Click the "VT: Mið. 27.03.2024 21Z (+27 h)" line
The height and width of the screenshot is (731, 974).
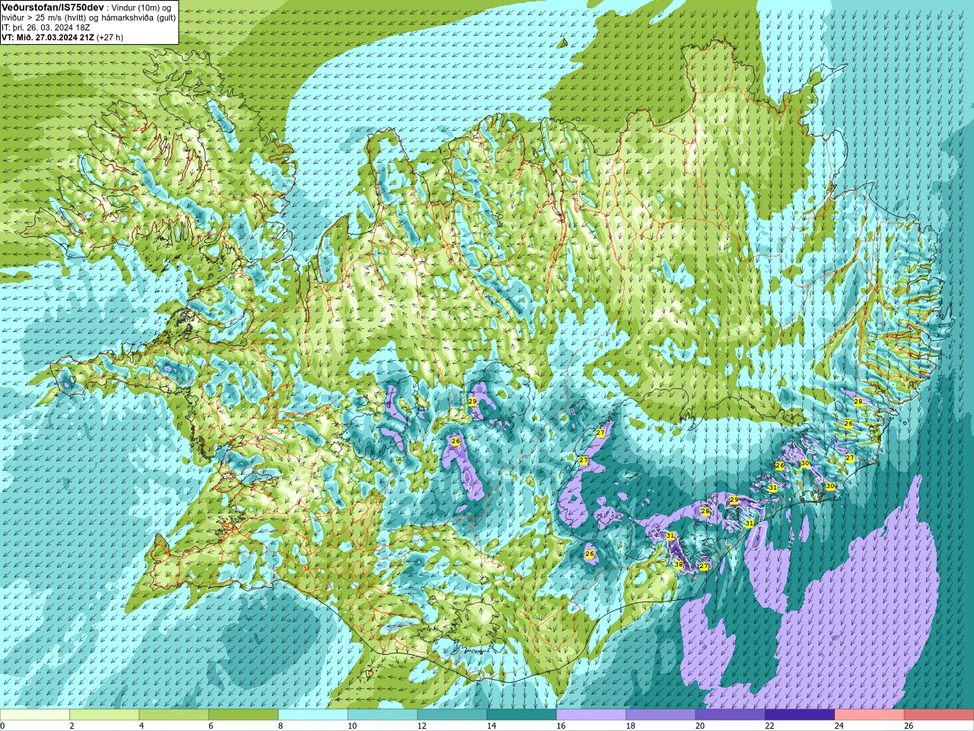pos(62,37)
